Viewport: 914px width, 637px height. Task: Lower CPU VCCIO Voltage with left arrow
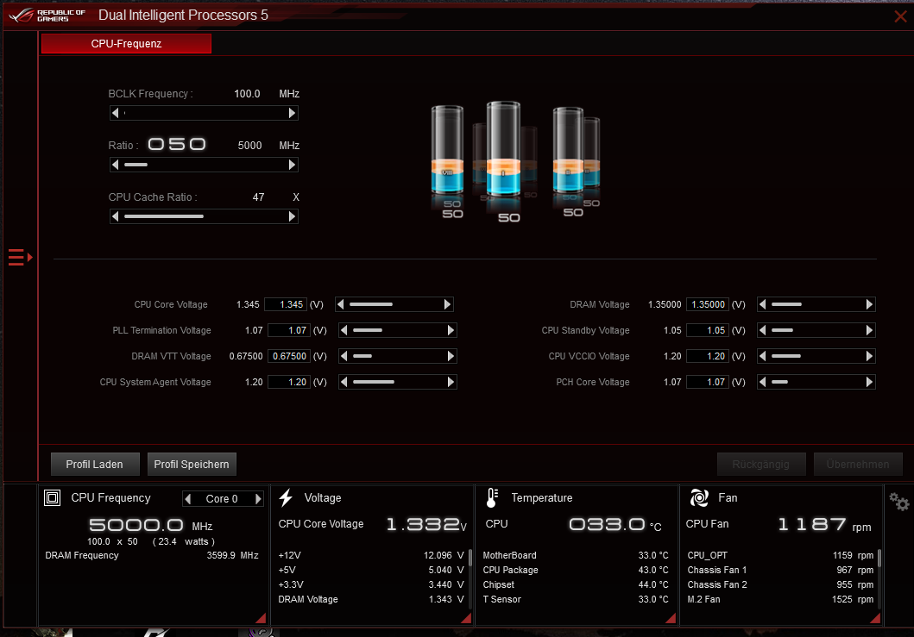762,356
